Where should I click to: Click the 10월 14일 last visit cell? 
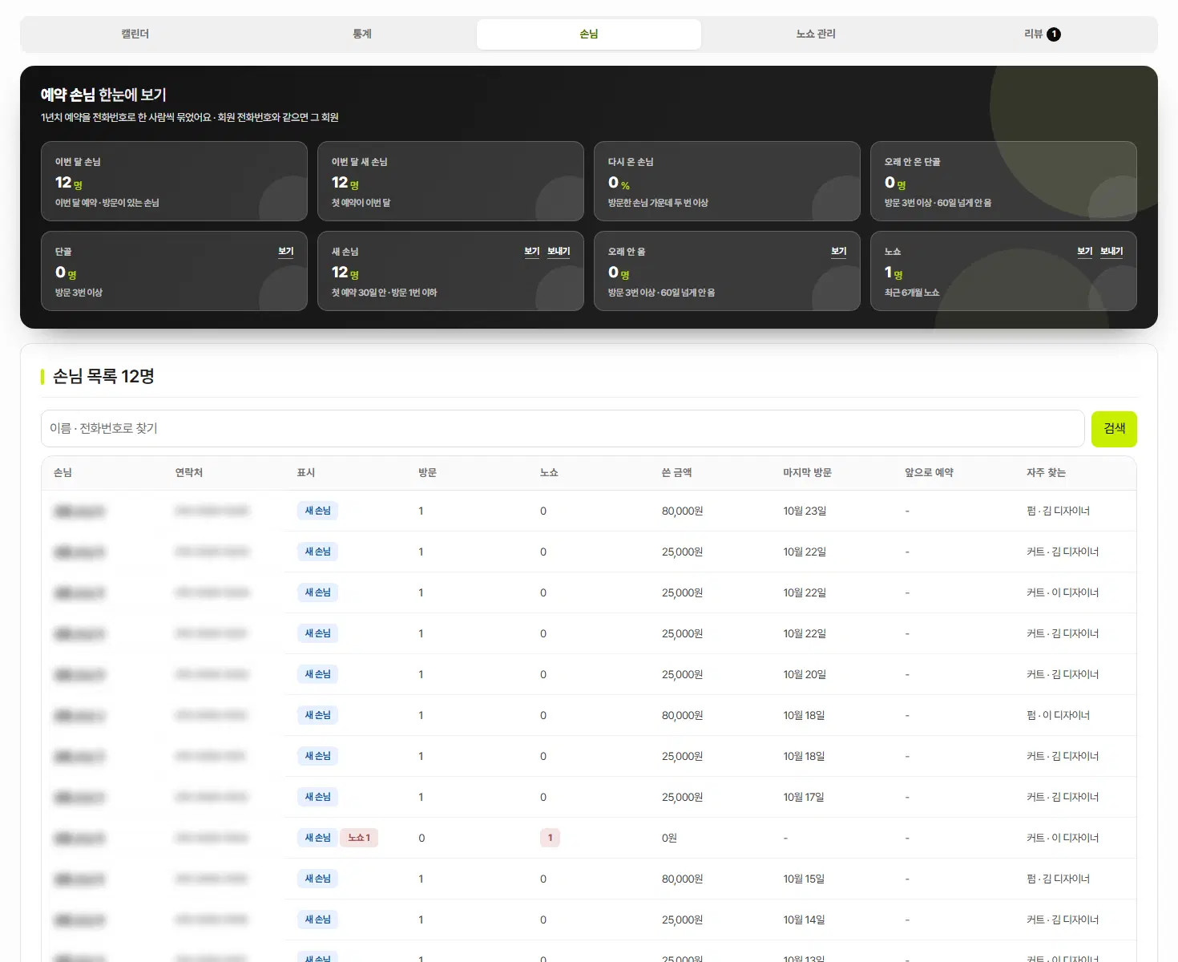point(804,920)
